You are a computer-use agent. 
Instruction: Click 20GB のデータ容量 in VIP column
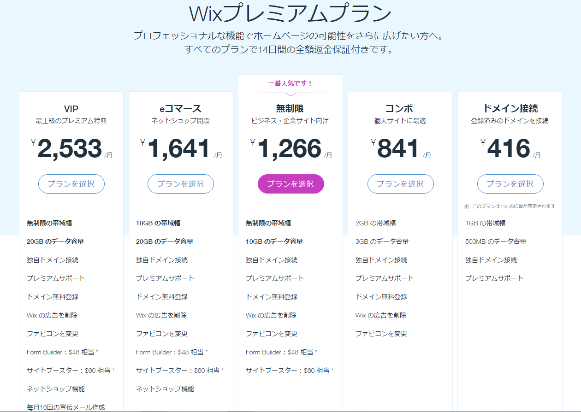[x=55, y=241]
